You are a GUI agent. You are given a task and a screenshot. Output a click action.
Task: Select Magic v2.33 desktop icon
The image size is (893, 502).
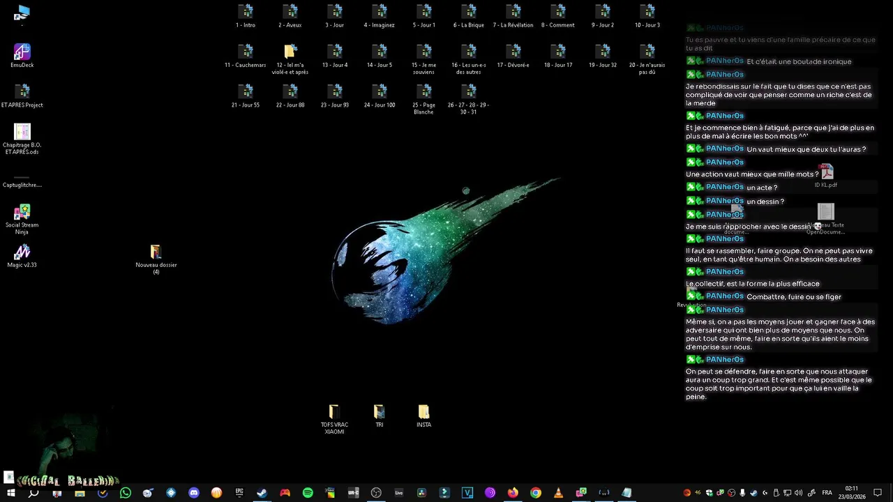[22, 256]
